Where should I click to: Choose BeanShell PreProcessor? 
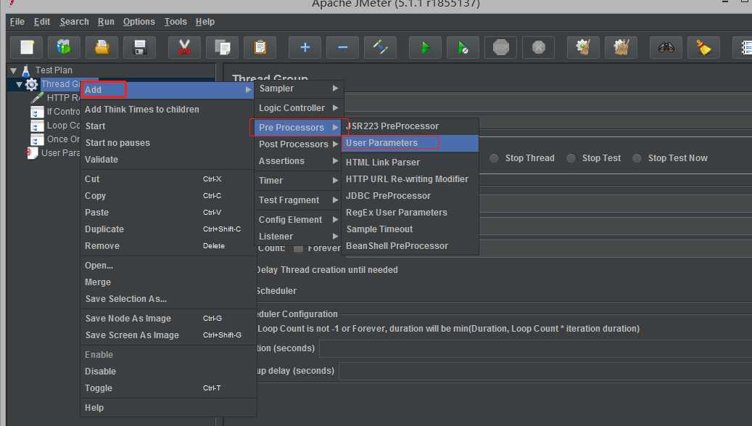tap(410, 245)
